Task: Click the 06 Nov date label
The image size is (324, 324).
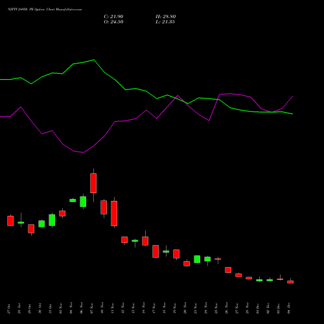Action: tap(82, 308)
